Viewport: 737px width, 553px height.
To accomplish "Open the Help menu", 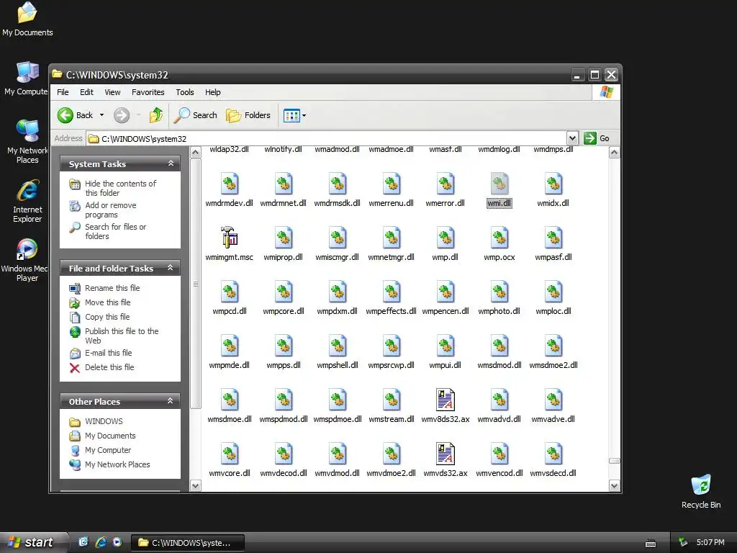I will tap(212, 92).
